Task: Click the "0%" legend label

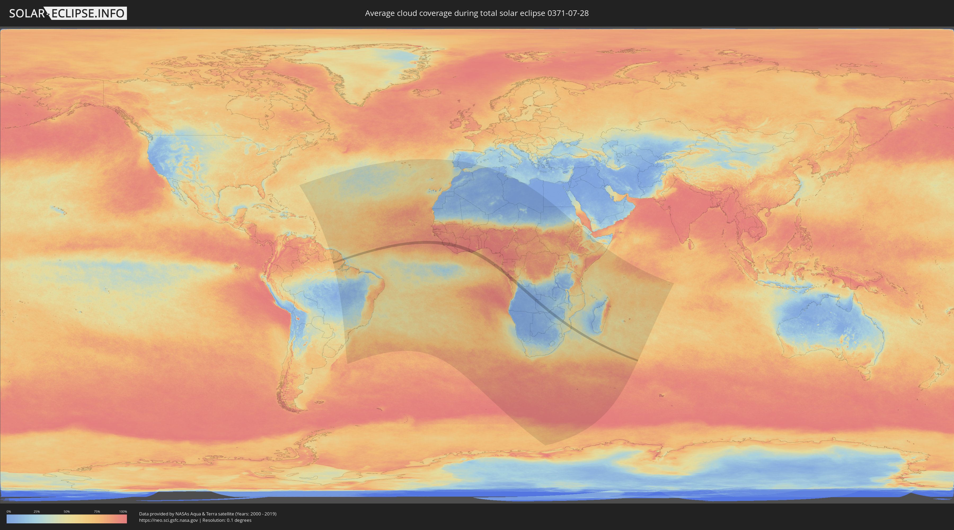Action: (8, 511)
